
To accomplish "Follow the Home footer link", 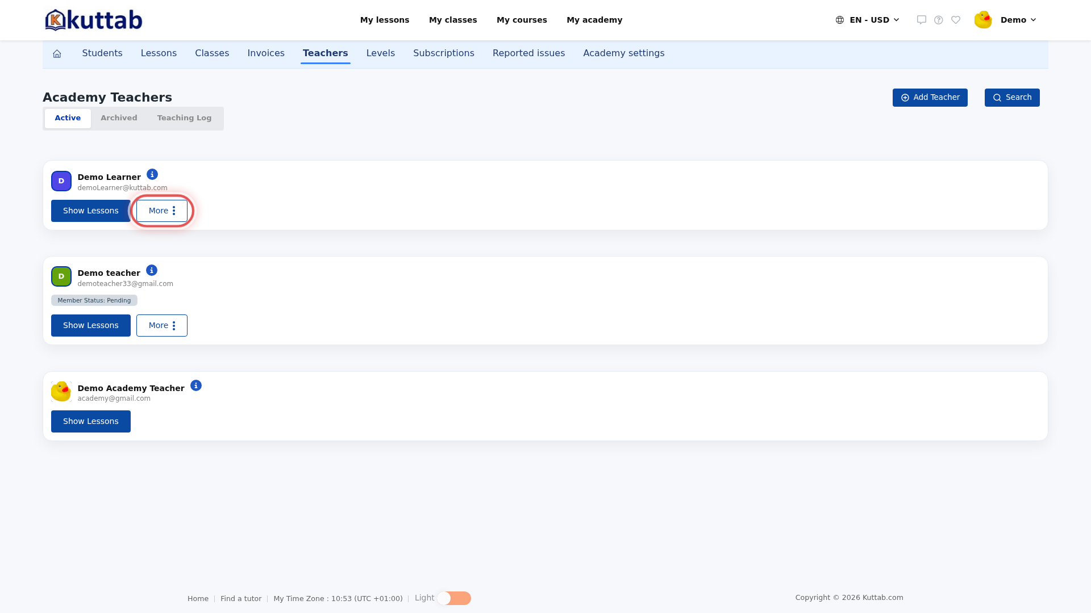I will [198, 599].
